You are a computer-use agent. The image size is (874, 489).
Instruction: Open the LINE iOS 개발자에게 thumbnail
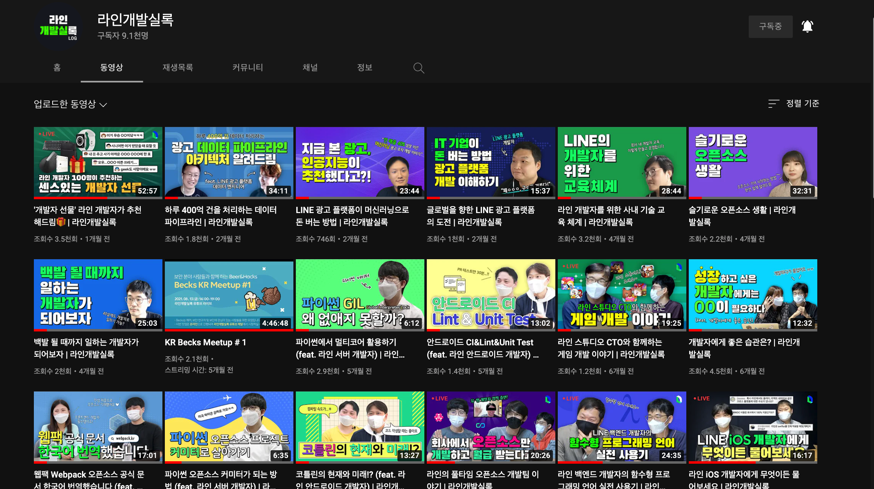pos(753,427)
